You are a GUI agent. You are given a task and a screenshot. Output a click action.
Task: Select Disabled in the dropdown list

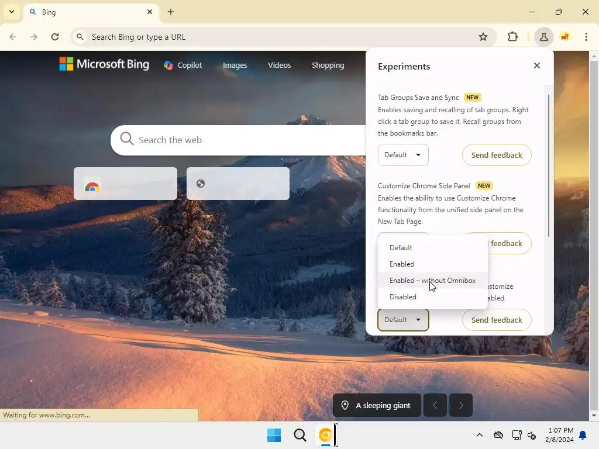pyautogui.click(x=432, y=297)
